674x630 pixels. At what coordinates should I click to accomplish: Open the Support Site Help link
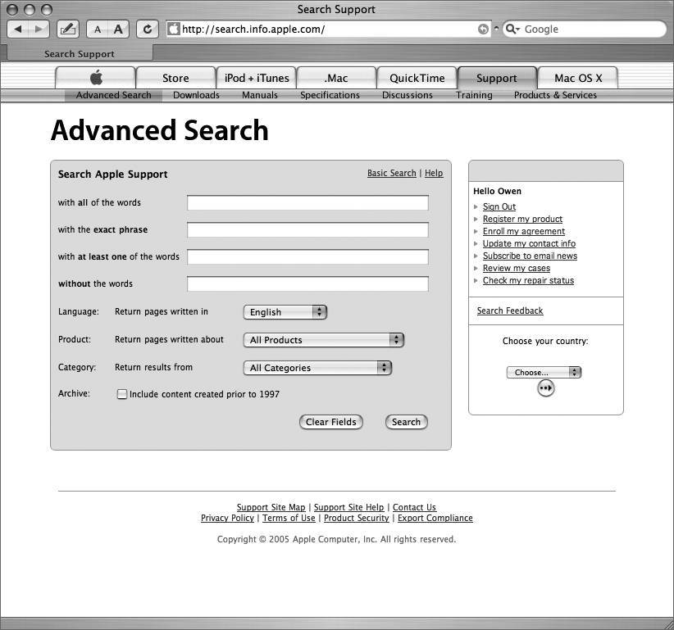point(348,507)
